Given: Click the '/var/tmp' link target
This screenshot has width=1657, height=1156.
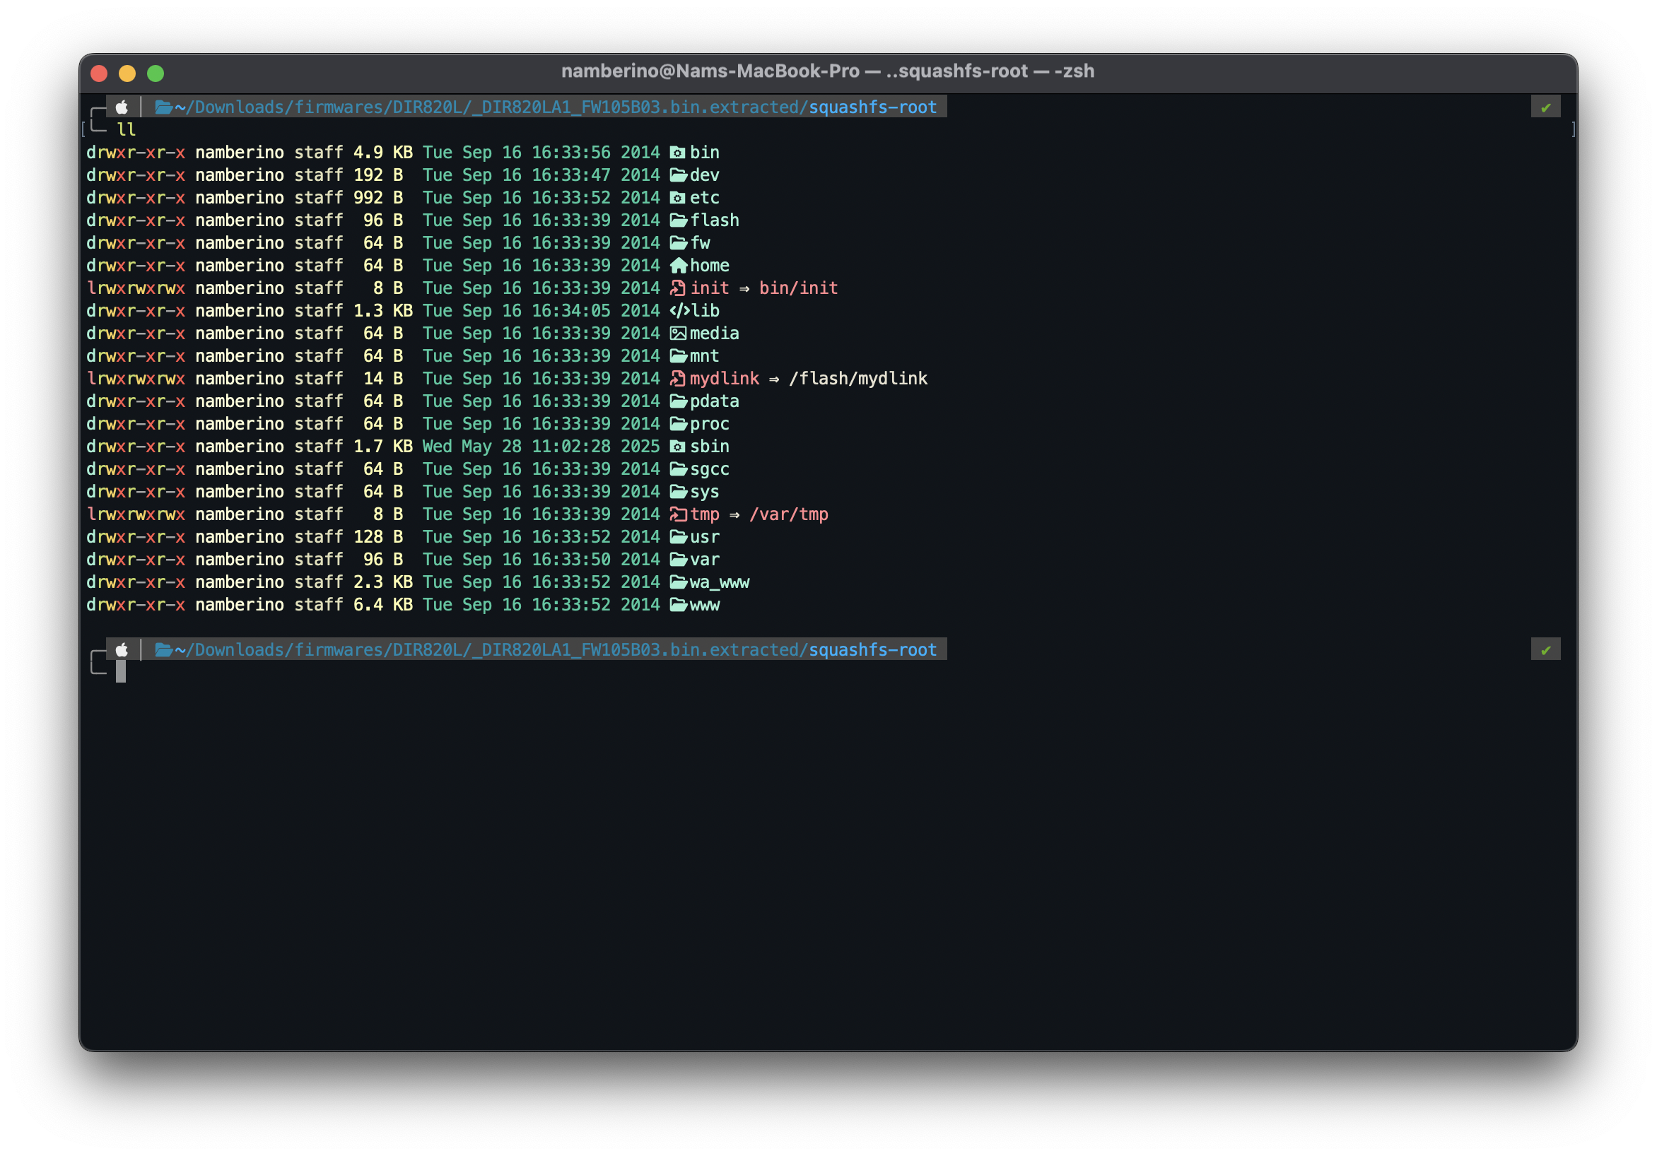Looking at the screenshot, I should point(789,514).
